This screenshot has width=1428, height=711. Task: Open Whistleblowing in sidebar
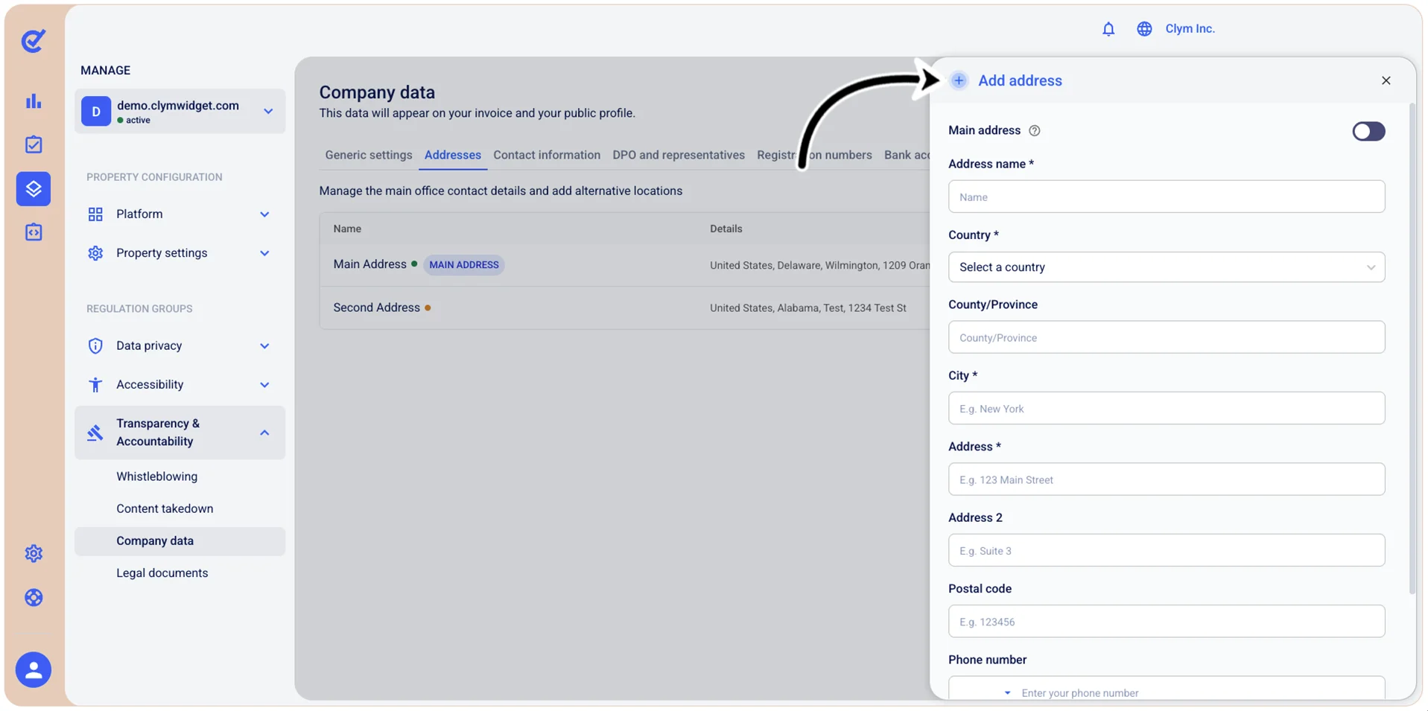156,476
